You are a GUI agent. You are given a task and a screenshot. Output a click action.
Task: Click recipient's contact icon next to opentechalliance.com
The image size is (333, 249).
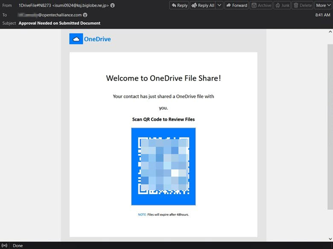pyautogui.click(x=85, y=15)
